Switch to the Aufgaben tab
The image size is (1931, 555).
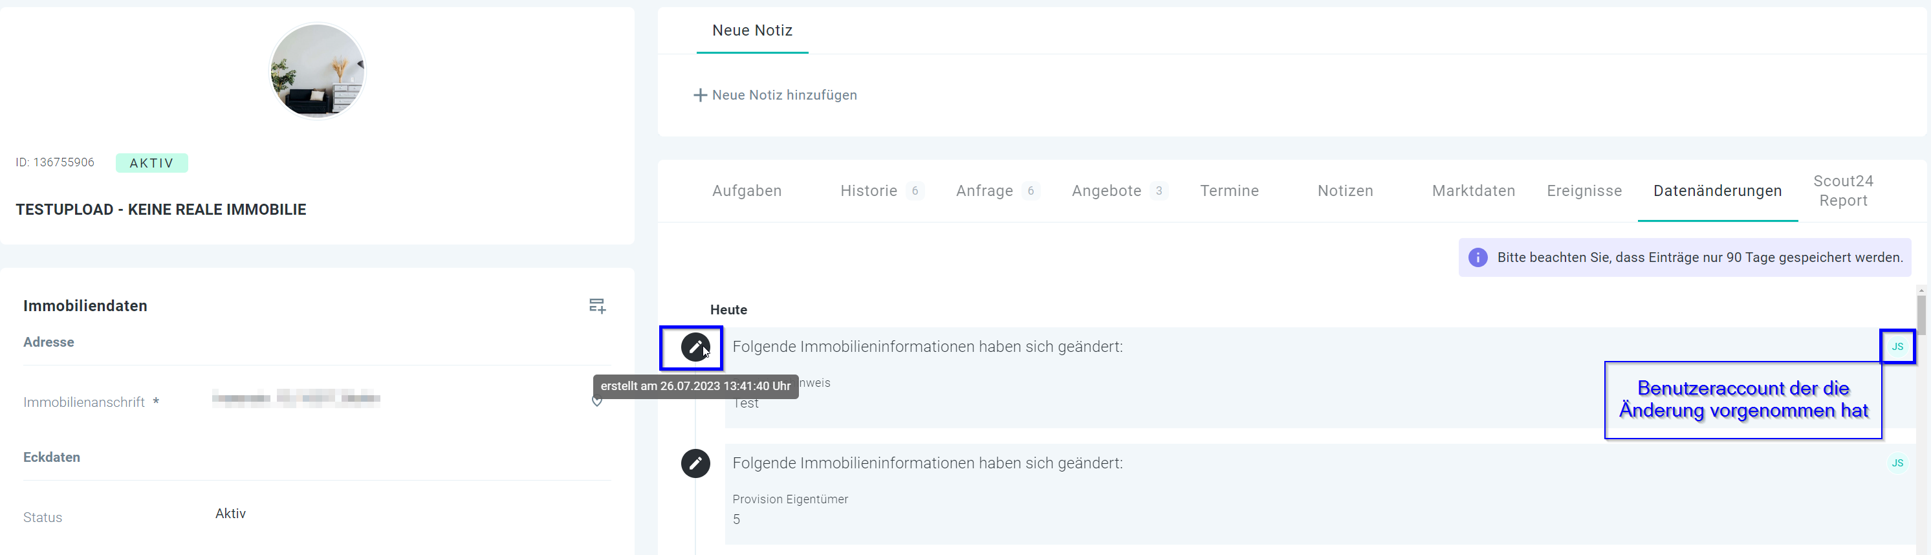click(x=747, y=191)
